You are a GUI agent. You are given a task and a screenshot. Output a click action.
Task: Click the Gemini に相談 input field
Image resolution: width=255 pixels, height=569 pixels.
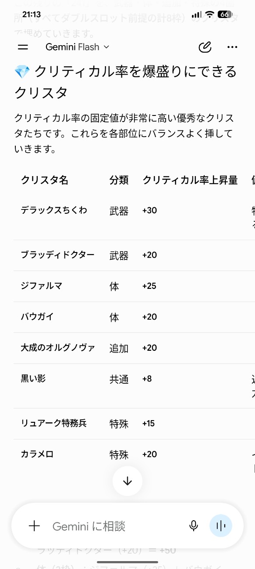(x=114, y=526)
